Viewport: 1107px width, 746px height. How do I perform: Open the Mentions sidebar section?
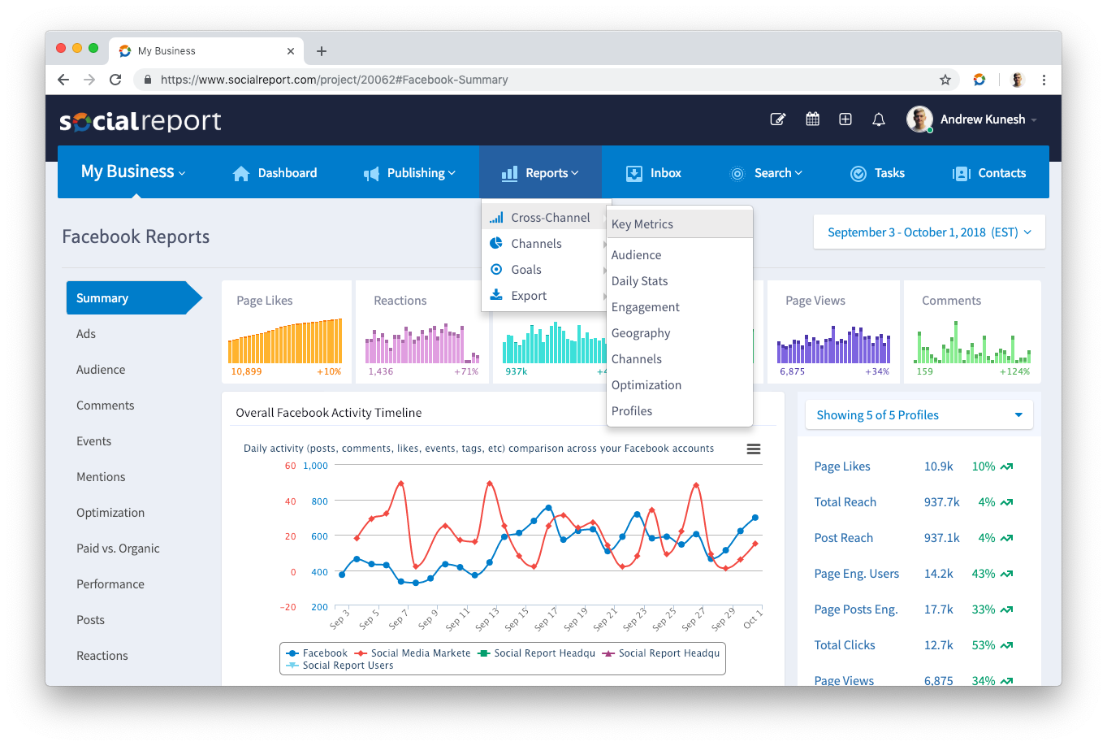(x=101, y=477)
